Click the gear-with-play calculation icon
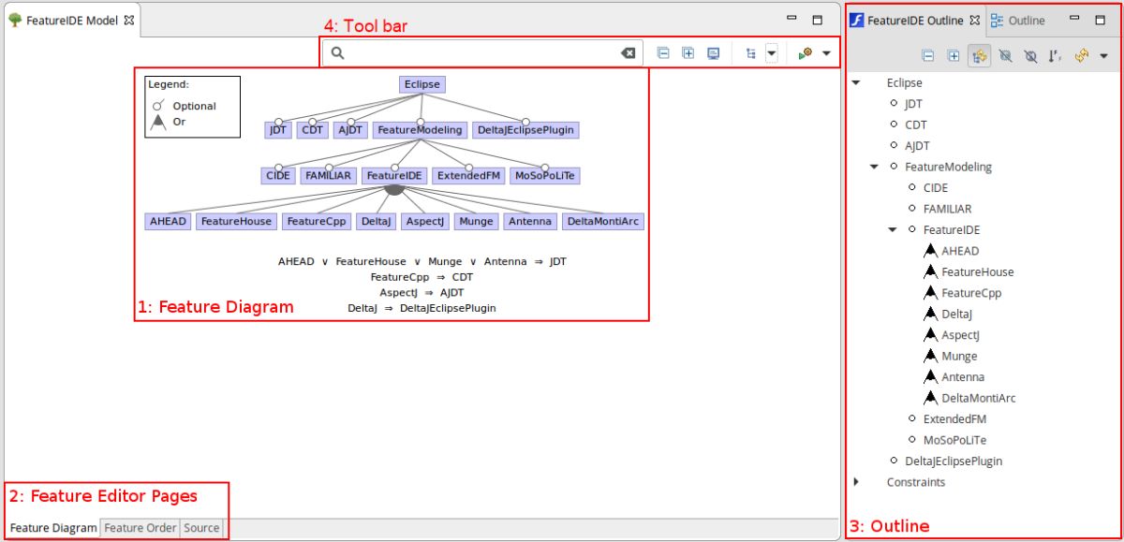1124x542 pixels. (x=806, y=53)
